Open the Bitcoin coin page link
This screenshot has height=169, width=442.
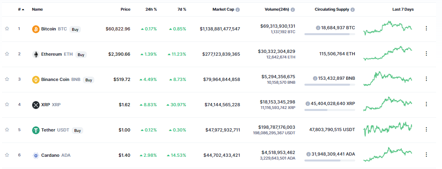tap(48, 29)
